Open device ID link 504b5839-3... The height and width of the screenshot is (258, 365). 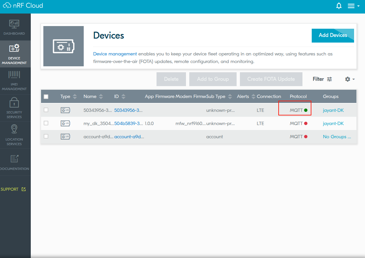(128, 123)
